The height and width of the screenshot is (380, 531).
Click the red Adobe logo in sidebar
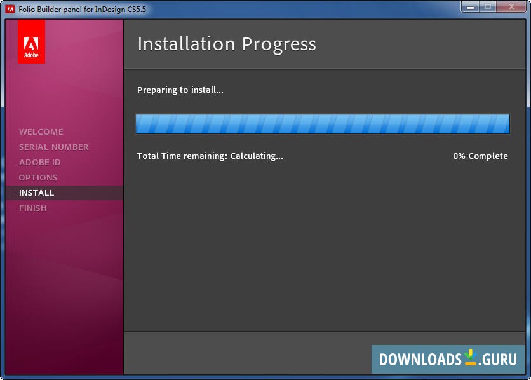pyautogui.click(x=31, y=41)
